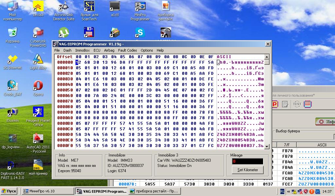Click the TEST icon in MiniPro toolbar
The image size is (335, 196).
(x=297, y=104)
